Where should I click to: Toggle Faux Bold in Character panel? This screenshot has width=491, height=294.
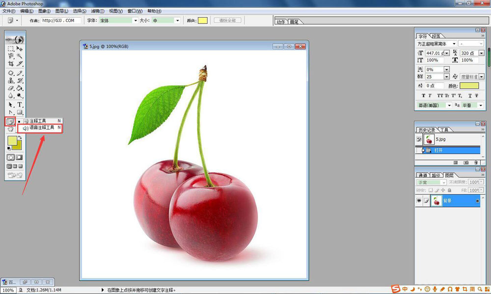click(x=423, y=96)
